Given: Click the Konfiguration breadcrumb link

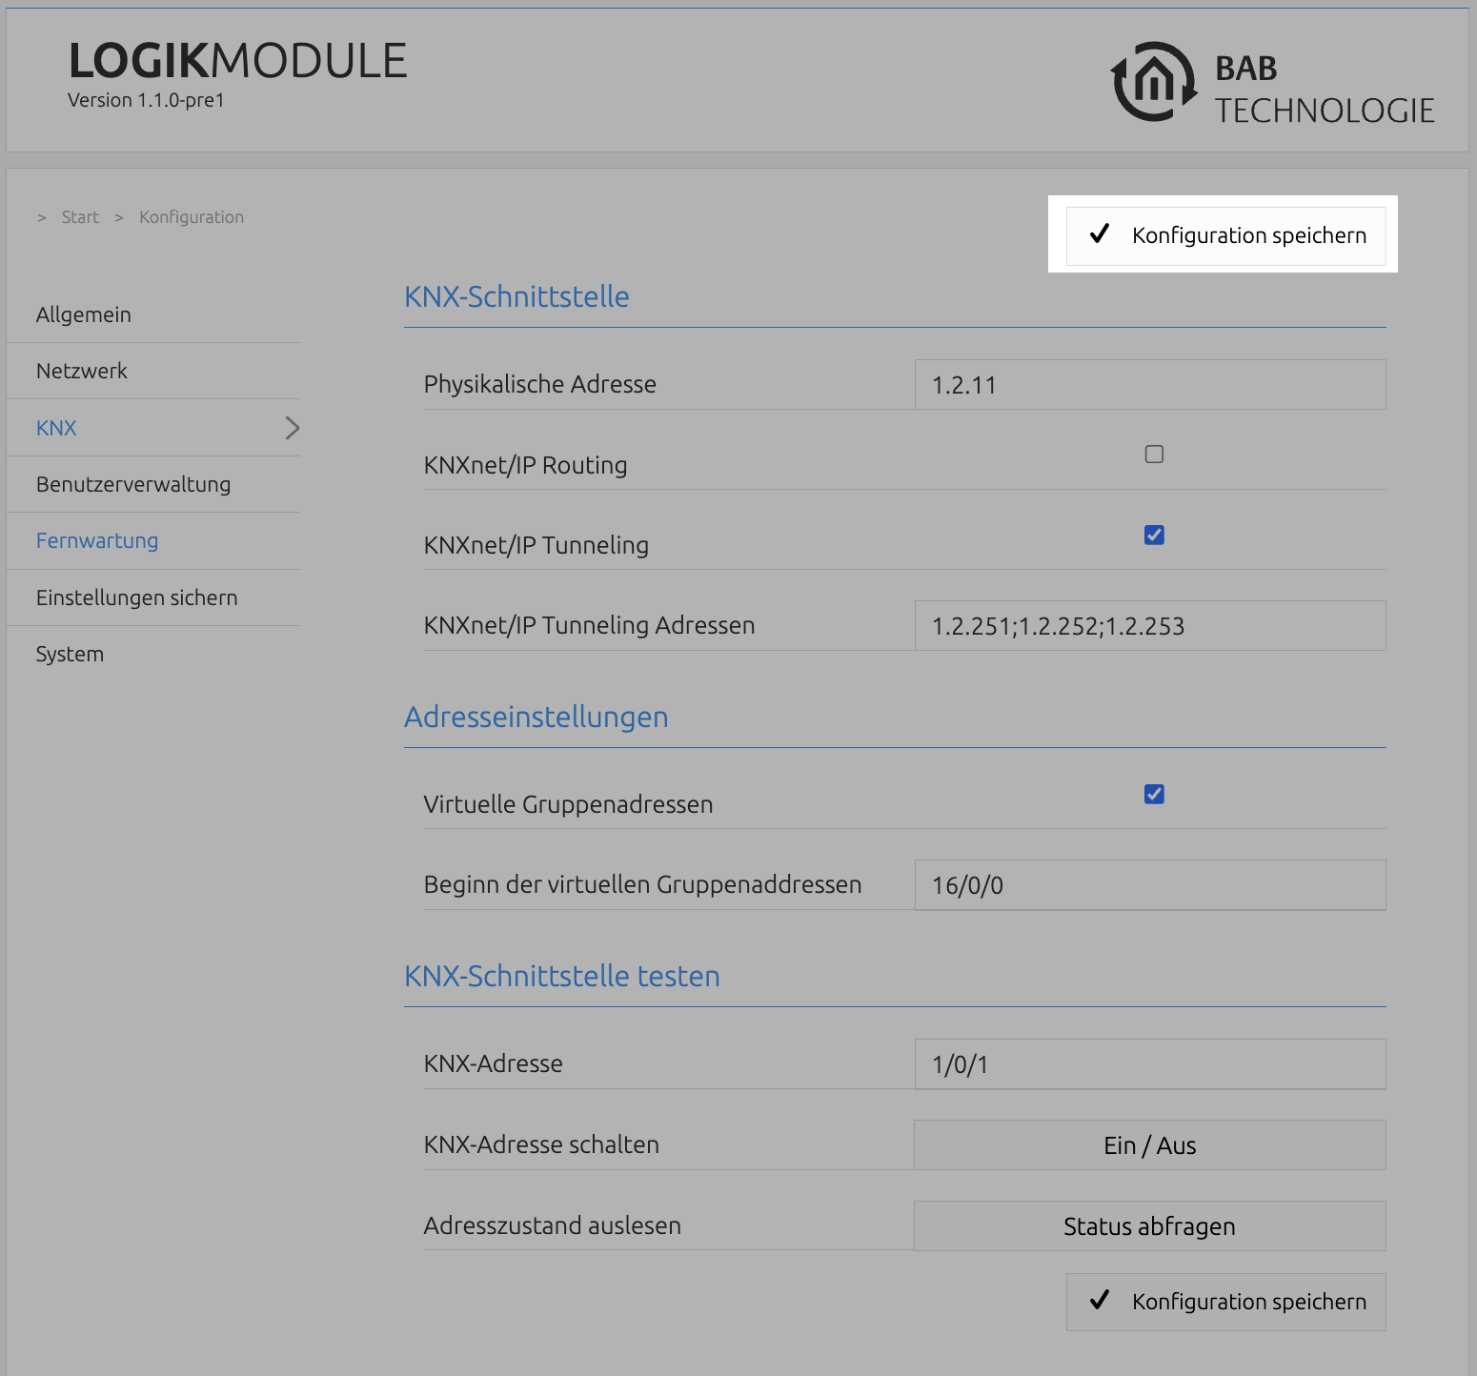Looking at the screenshot, I should tap(192, 217).
